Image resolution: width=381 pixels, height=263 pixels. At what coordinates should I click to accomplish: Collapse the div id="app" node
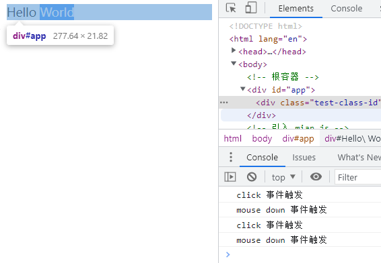tap(243, 89)
